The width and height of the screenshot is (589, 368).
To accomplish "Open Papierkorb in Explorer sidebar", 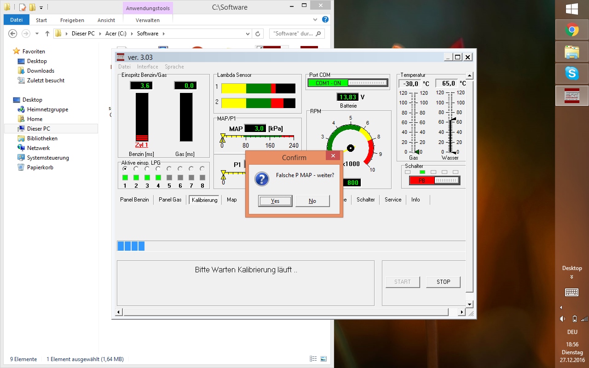I will [x=40, y=167].
